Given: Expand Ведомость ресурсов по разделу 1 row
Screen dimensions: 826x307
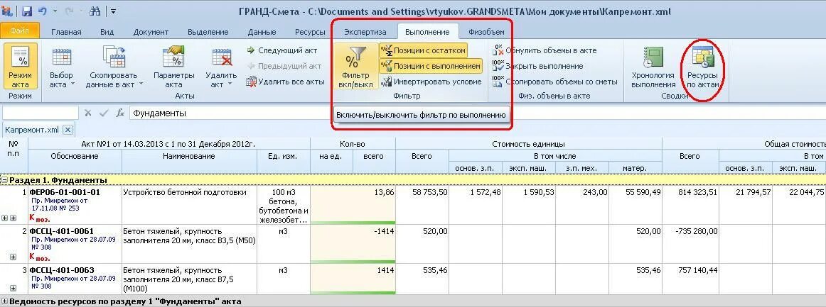Looking at the screenshot, I should point(4,301).
